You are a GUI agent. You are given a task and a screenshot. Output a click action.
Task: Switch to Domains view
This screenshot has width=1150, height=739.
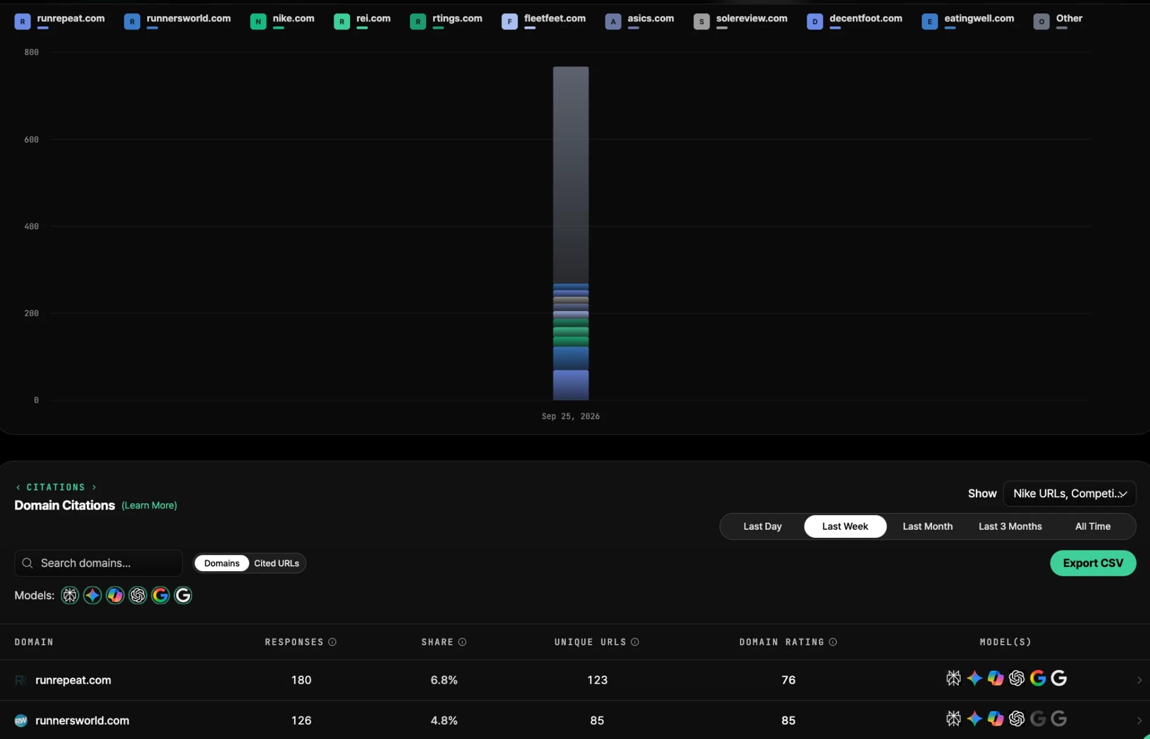coord(222,563)
